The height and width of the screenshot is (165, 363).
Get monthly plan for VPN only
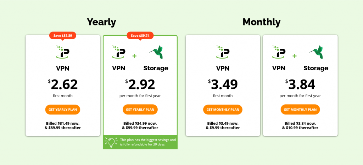tap(223, 110)
